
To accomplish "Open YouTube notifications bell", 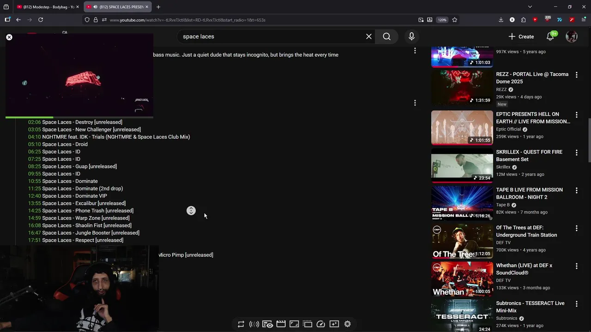I will click(x=550, y=36).
